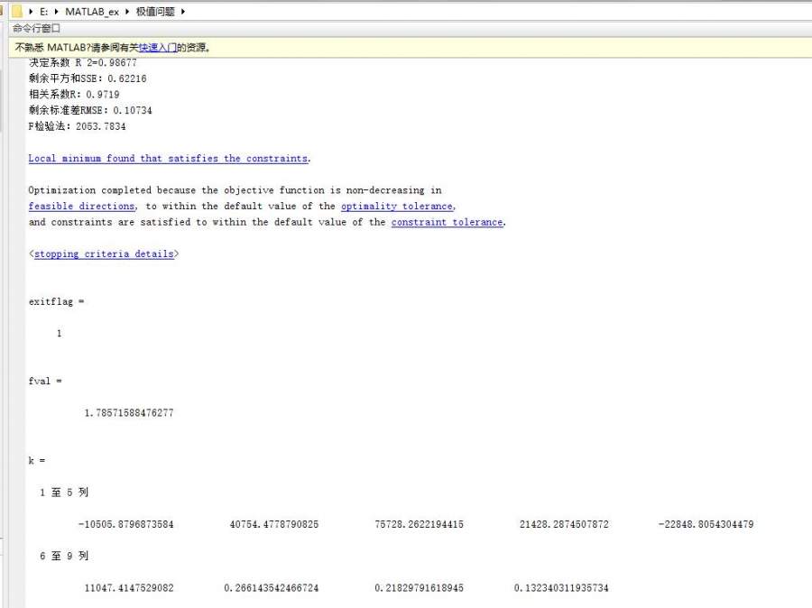
Task: Click the exitflag value 1
Action: 59,333
